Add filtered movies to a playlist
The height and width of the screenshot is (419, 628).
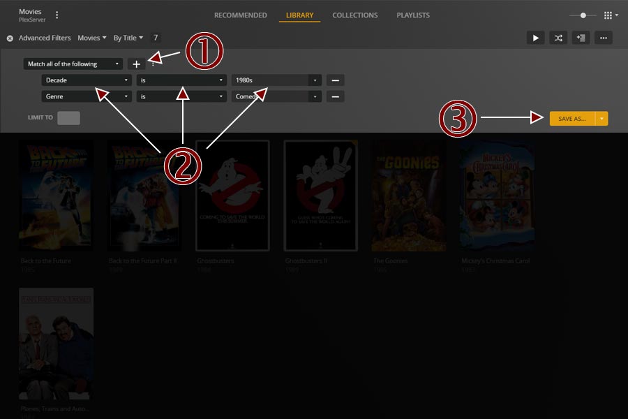point(581,38)
